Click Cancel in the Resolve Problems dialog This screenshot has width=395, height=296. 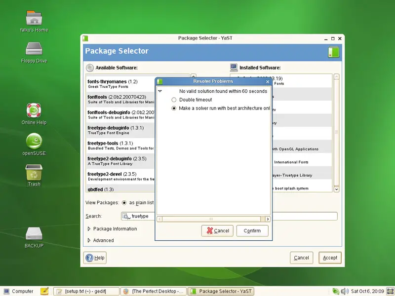click(217, 231)
